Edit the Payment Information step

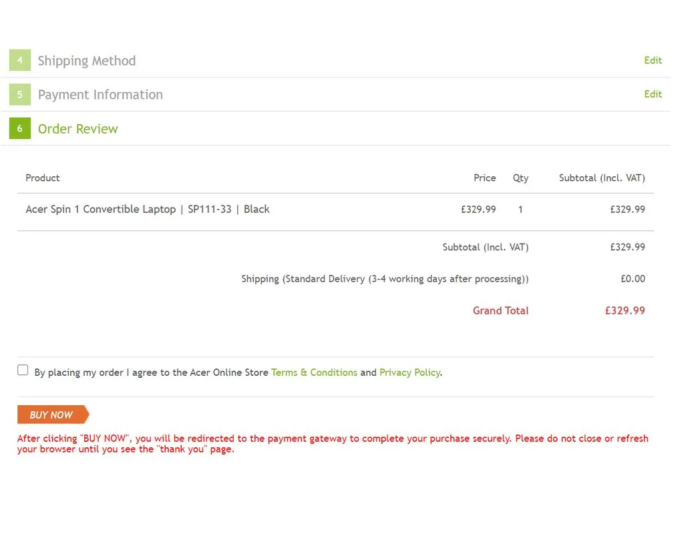[x=653, y=94]
